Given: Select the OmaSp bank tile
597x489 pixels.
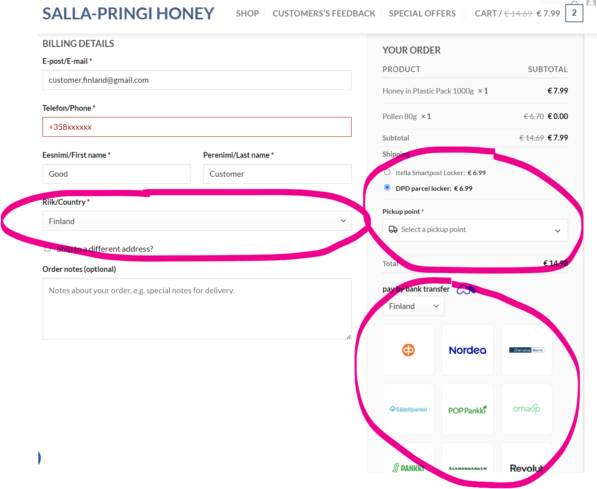Looking at the screenshot, I should tap(526, 409).
